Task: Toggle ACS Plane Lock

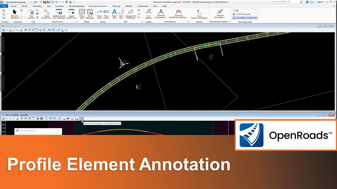Action: tap(241, 14)
